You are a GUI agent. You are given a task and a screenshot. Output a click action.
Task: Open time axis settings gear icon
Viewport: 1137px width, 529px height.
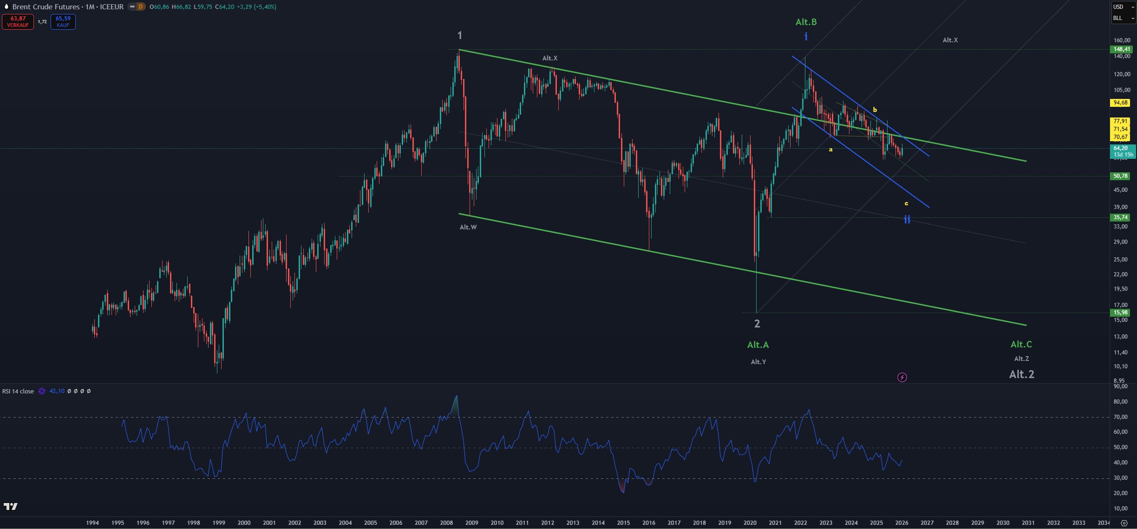point(1124,523)
